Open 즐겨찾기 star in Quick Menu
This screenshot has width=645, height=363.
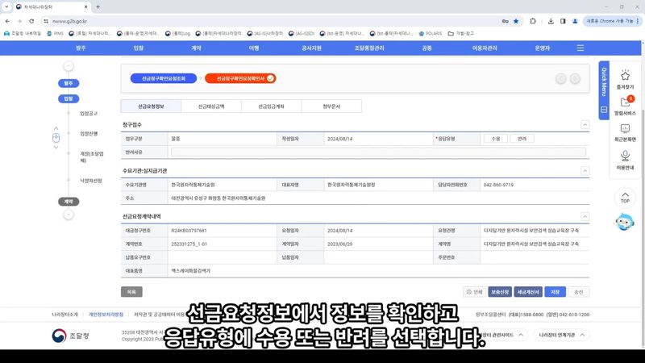(x=625, y=79)
